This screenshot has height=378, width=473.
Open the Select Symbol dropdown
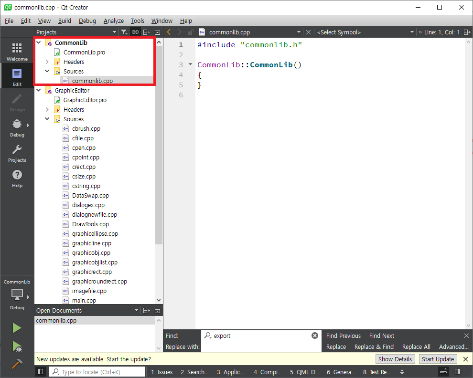point(412,32)
